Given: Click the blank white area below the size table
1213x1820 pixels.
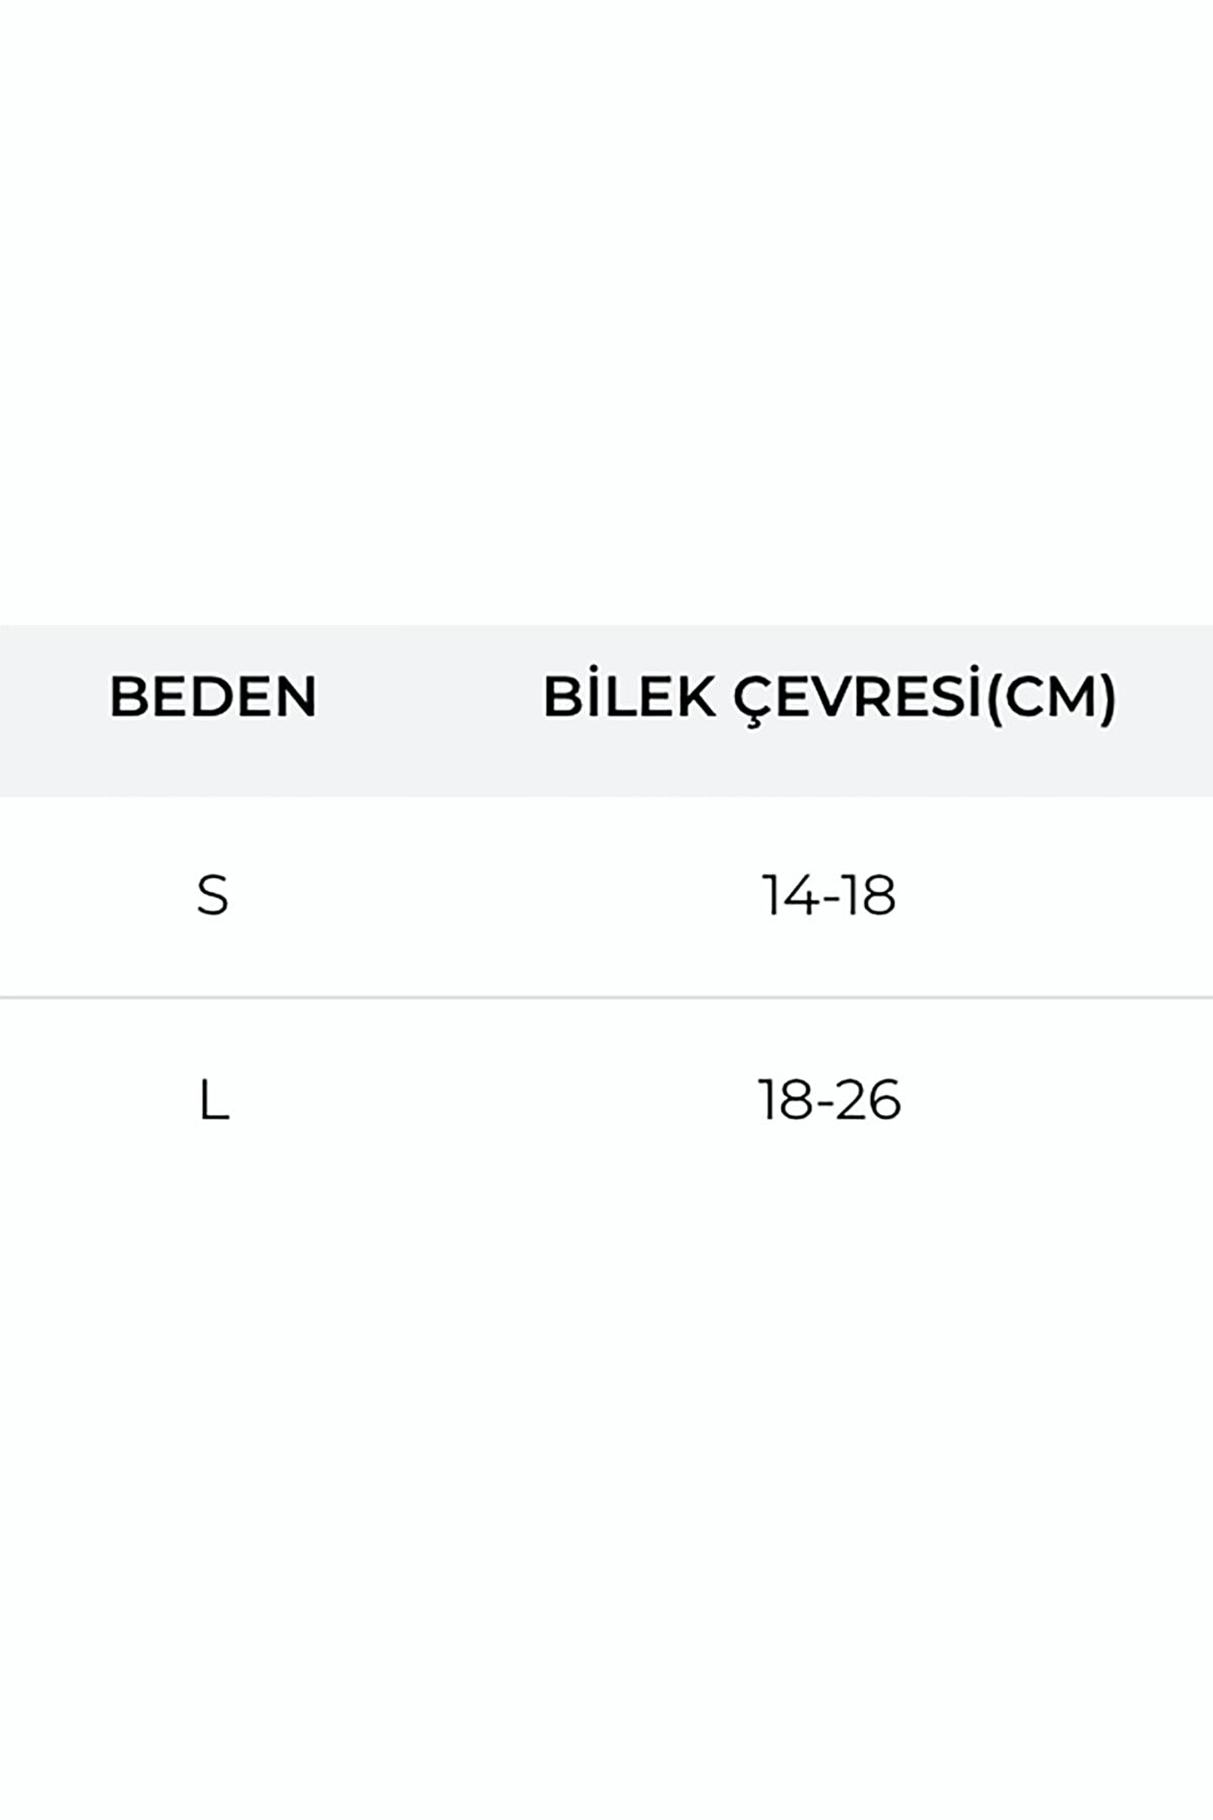Looking at the screenshot, I should pyautogui.click(x=606, y=1475).
